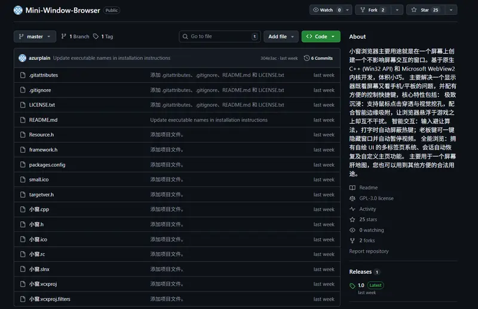Open commit hash 304e3ac
Screen dimensions: 478x309
click(268, 58)
